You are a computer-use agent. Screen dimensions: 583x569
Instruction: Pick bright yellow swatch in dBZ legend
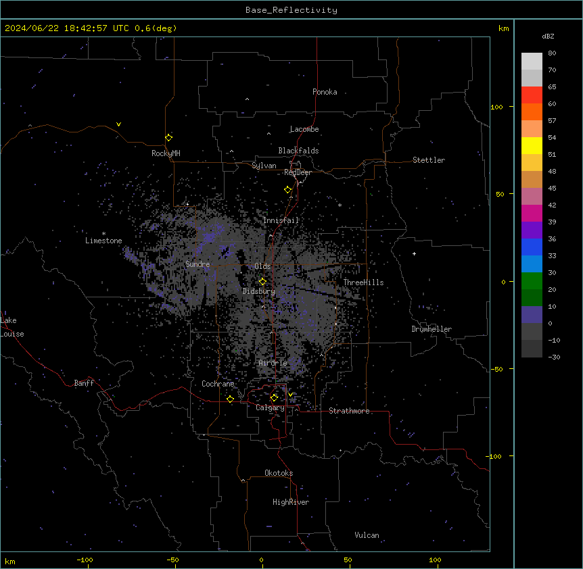[x=532, y=145]
